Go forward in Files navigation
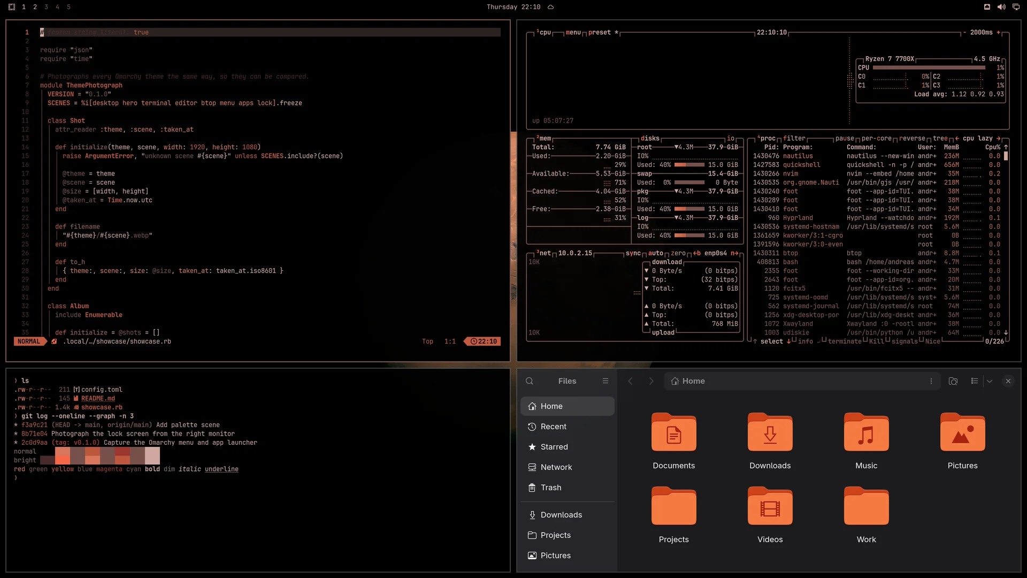This screenshot has width=1027, height=578. click(651, 381)
